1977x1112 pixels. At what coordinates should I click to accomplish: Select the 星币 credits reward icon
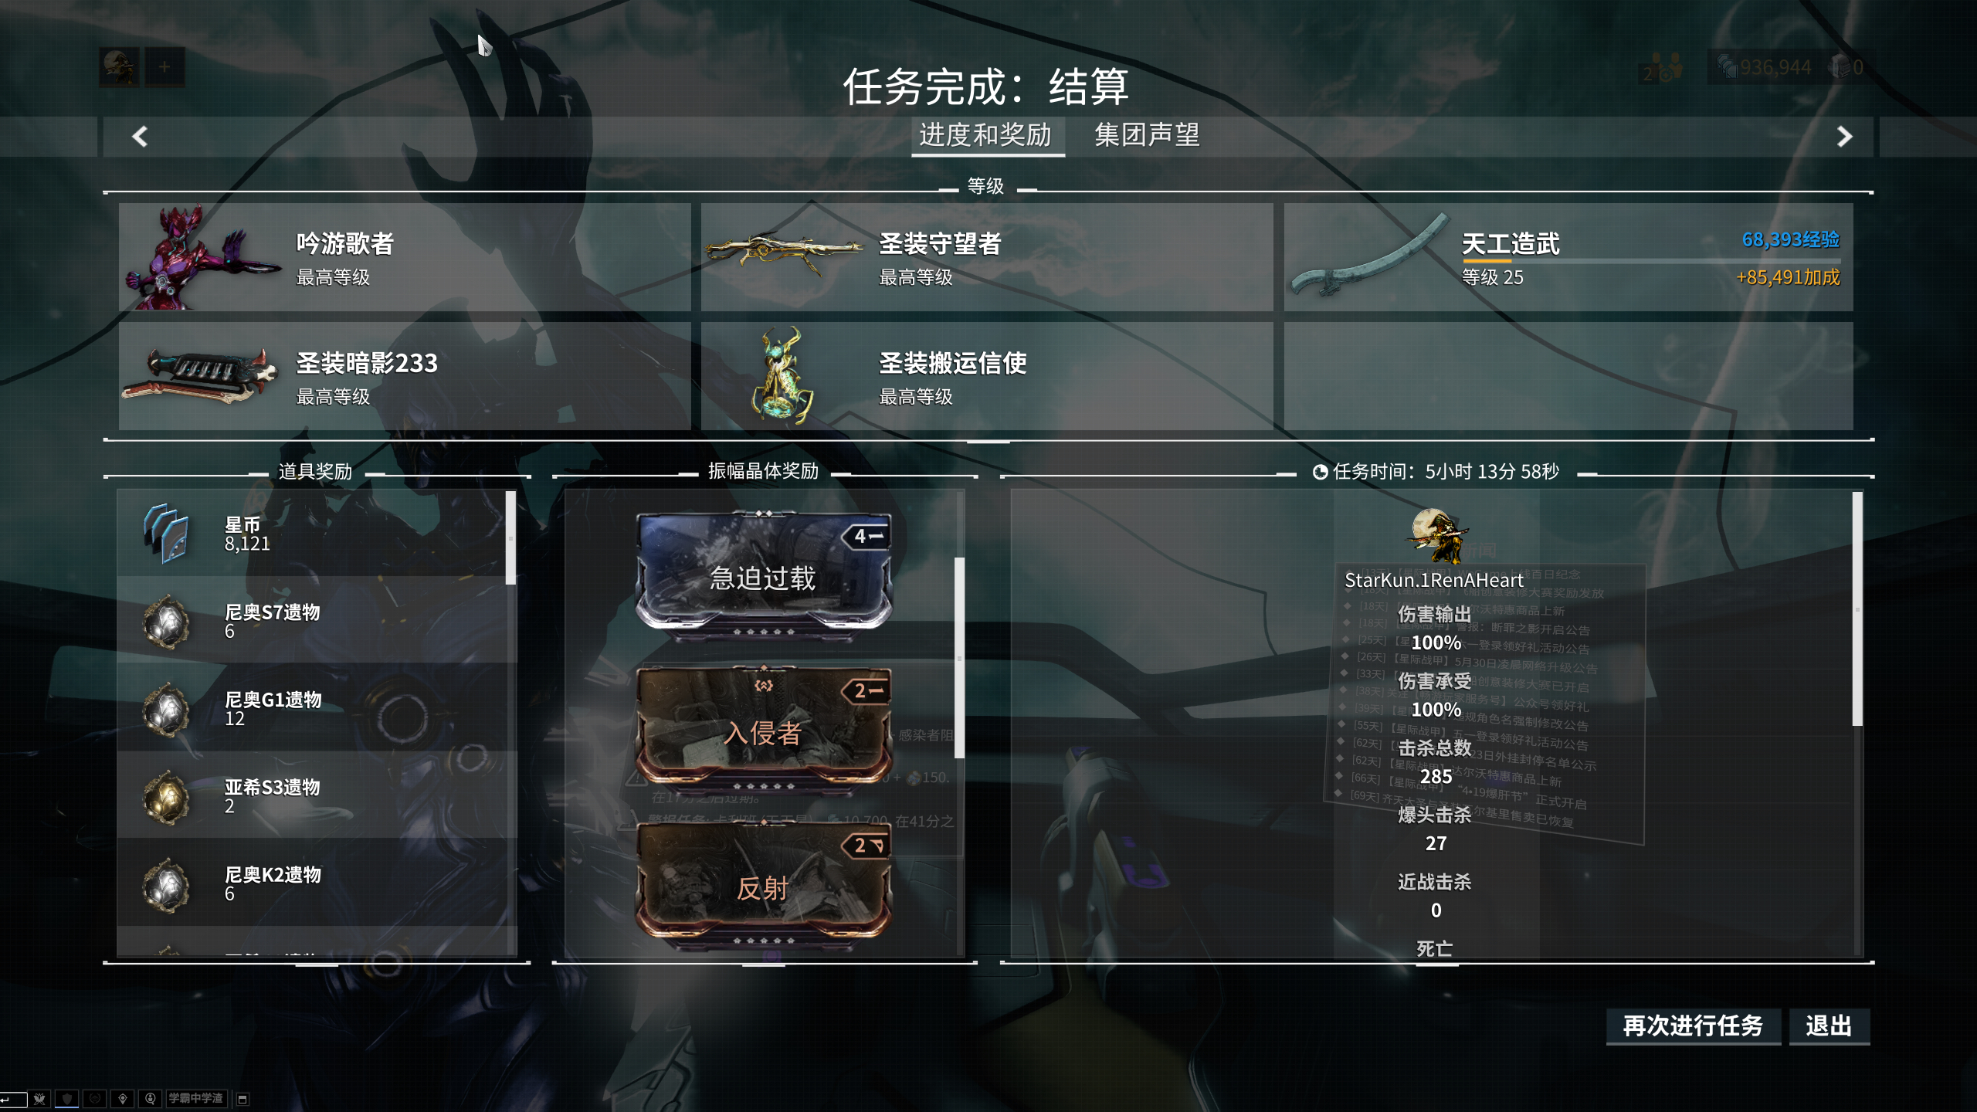click(165, 534)
